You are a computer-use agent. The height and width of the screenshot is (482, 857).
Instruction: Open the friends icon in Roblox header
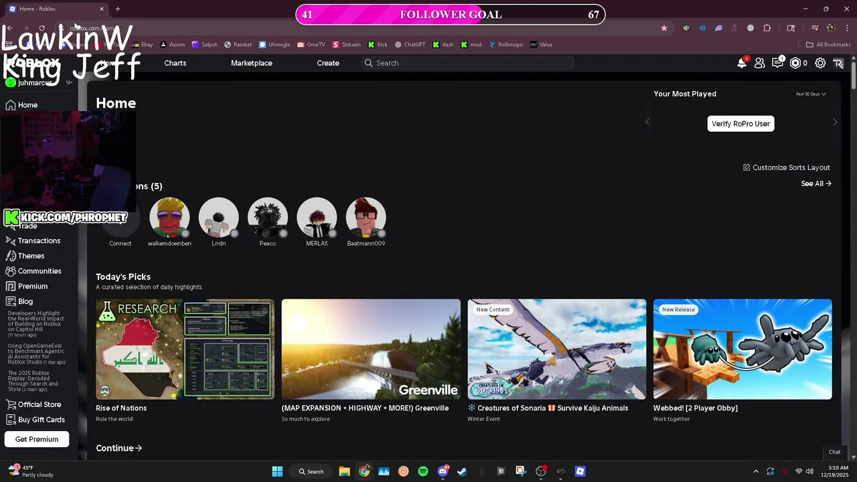(x=759, y=63)
